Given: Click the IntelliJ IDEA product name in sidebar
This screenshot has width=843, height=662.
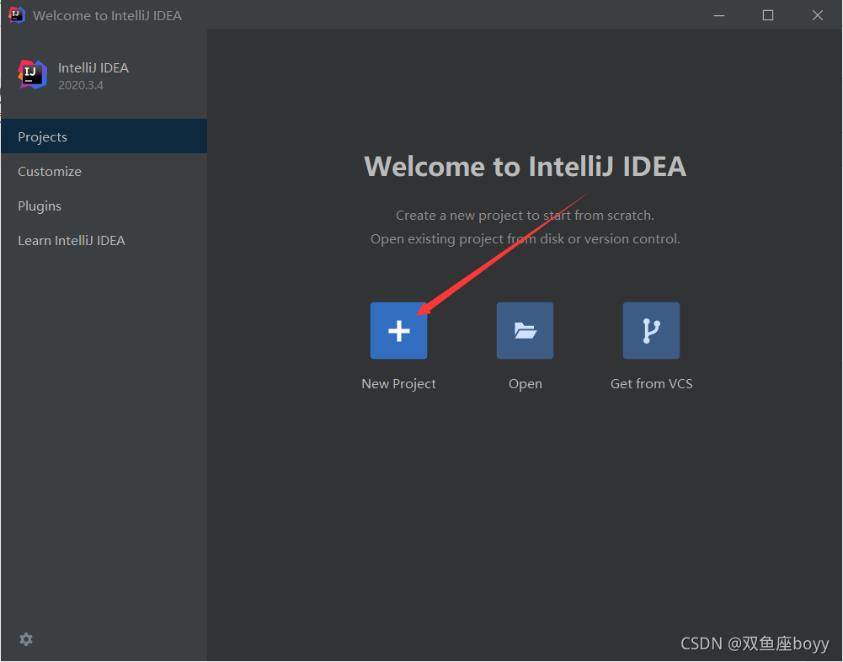Looking at the screenshot, I should point(93,67).
